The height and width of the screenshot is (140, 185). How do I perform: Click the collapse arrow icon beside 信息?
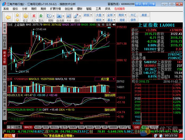tap(114, 25)
